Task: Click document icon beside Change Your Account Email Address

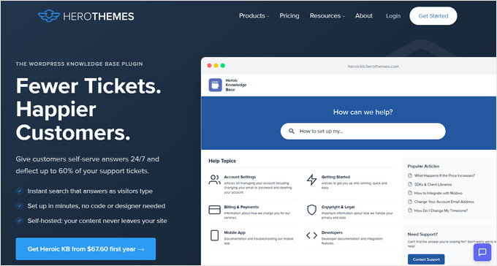Action: click(x=410, y=202)
